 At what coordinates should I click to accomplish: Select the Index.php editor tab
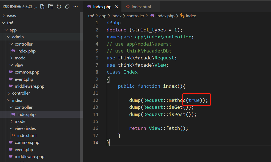(x=102, y=7)
